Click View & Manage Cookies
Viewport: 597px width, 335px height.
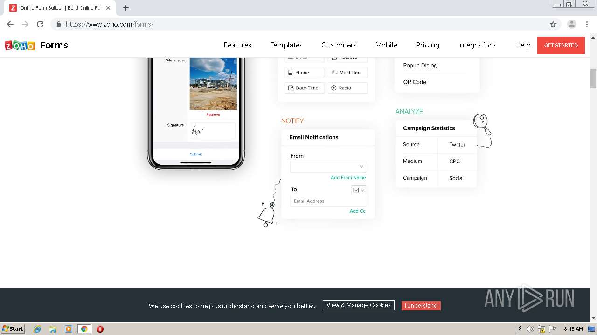point(359,305)
